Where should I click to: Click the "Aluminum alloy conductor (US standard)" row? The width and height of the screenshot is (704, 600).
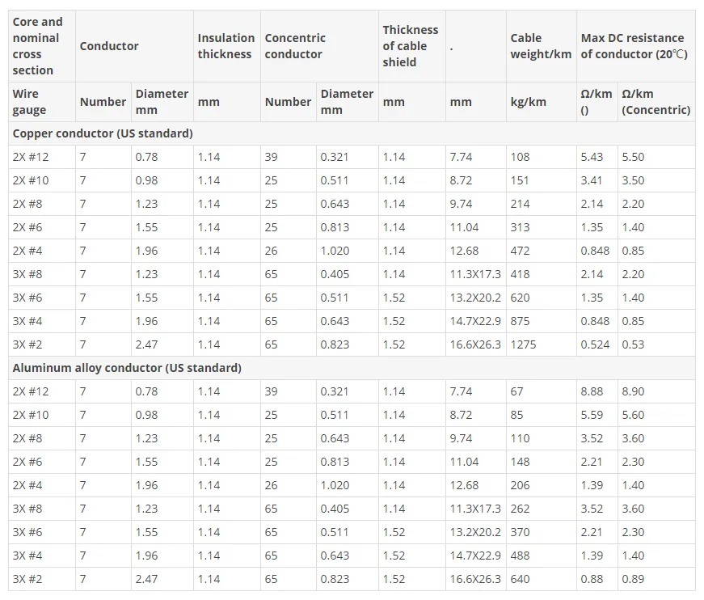click(x=127, y=368)
